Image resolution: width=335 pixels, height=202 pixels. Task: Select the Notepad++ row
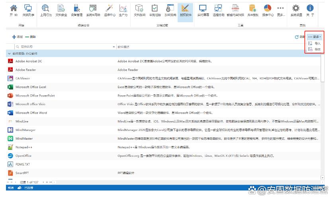[163, 147]
